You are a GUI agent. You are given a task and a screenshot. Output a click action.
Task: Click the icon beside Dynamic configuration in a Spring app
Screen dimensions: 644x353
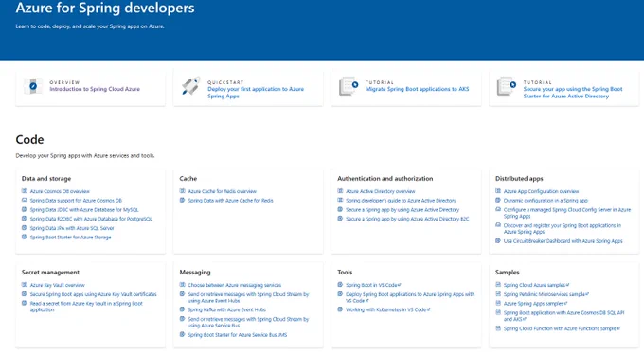coord(498,201)
